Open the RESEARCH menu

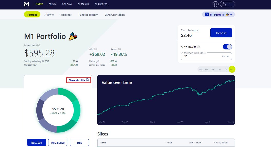pyautogui.click(x=83, y=4)
